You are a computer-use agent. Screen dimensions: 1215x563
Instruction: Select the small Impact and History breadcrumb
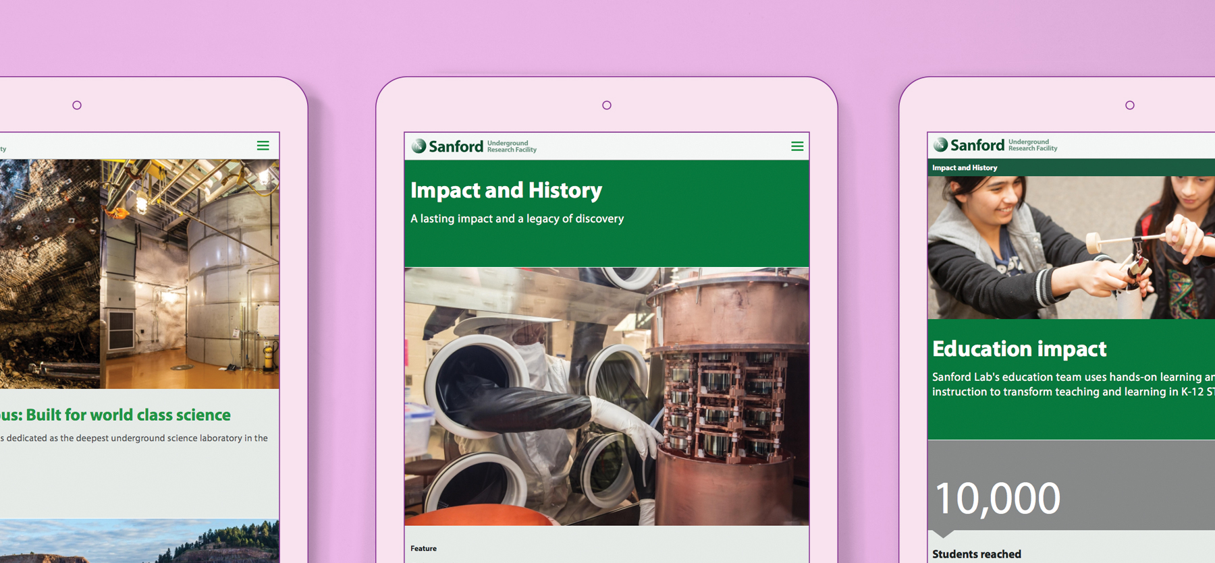pos(965,168)
